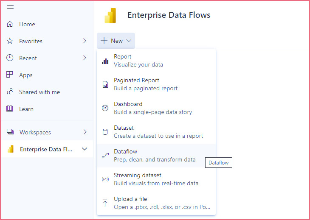Open Apps in the sidebar

point(47,75)
